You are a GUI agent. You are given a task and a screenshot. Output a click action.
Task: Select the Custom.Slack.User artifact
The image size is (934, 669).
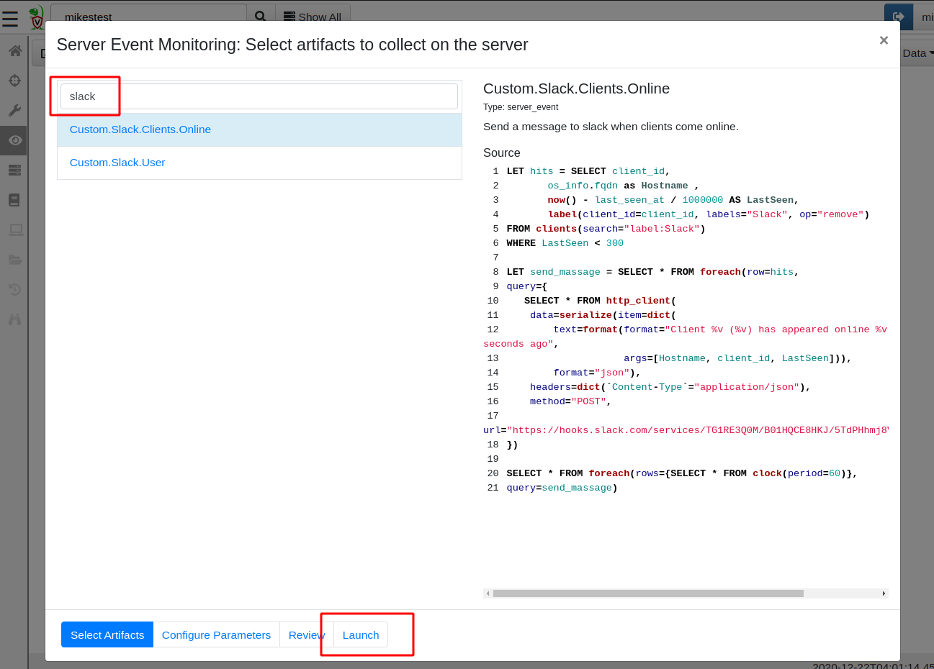point(117,162)
